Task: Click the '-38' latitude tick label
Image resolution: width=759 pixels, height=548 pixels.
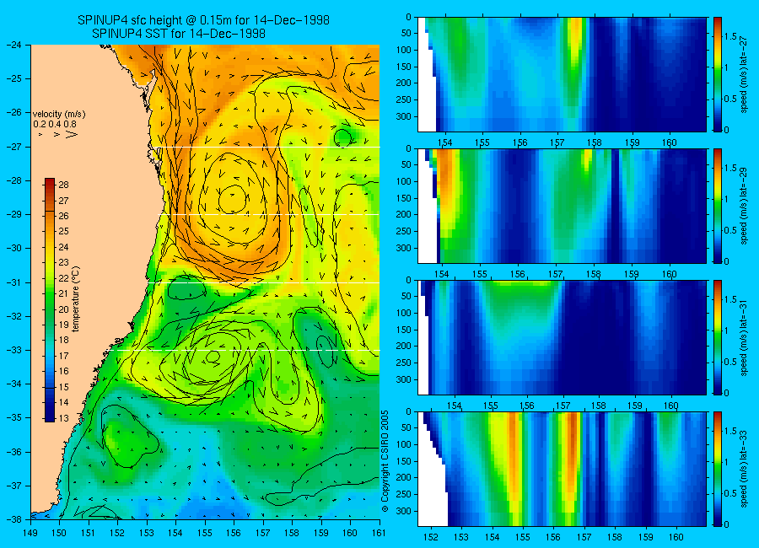Action: pos(14,519)
